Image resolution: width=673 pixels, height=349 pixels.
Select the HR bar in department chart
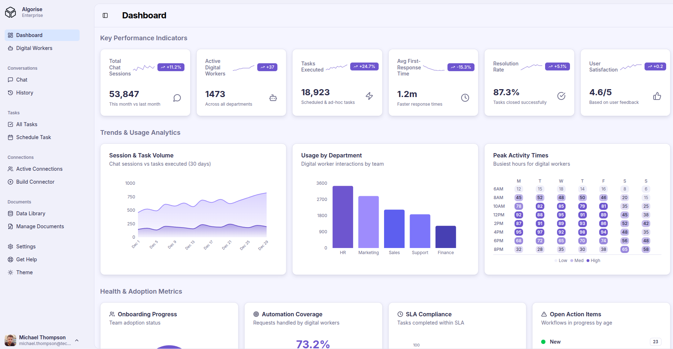pyautogui.click(x=343, y=217)
